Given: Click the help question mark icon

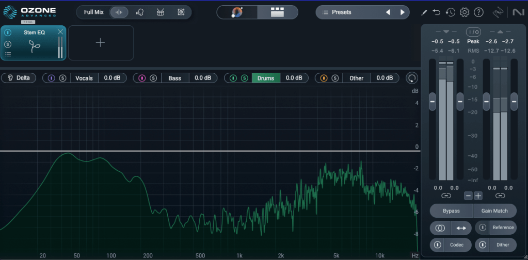Looking at the screenshot, I should pos(478,12).
